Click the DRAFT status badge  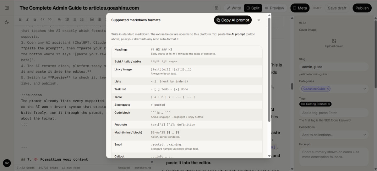[317, 8]
